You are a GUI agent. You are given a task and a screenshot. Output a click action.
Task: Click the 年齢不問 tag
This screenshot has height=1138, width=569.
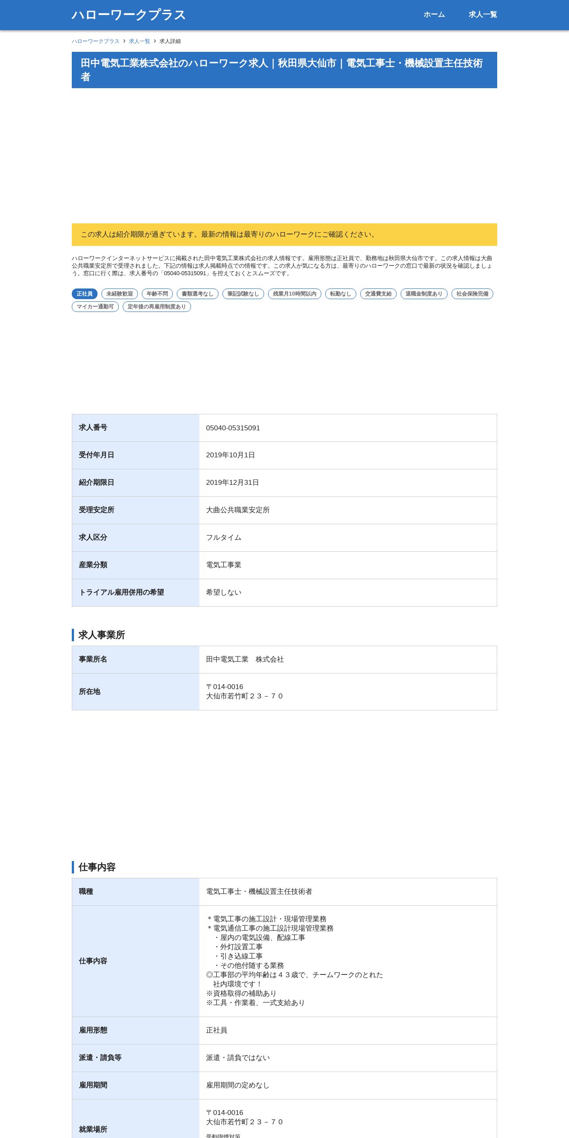tap(157, 294)
